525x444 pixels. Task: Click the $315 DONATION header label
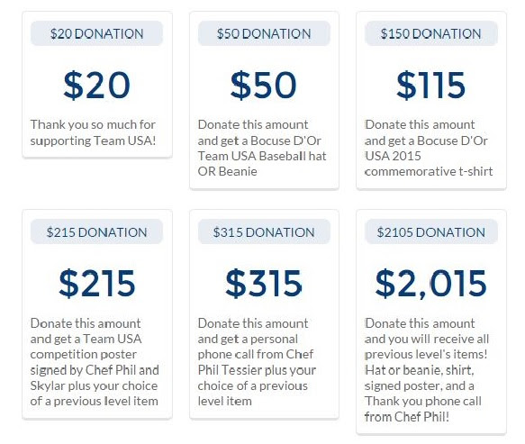264,231
